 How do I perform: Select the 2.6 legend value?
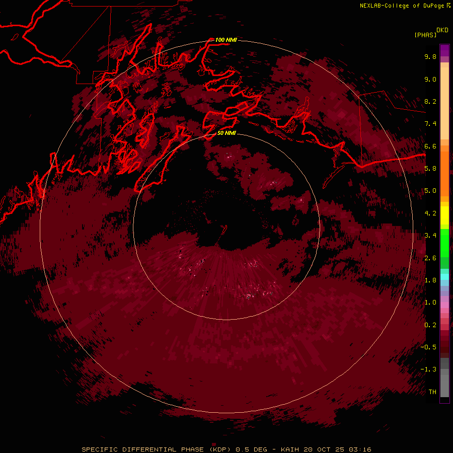tap(430, 258)
